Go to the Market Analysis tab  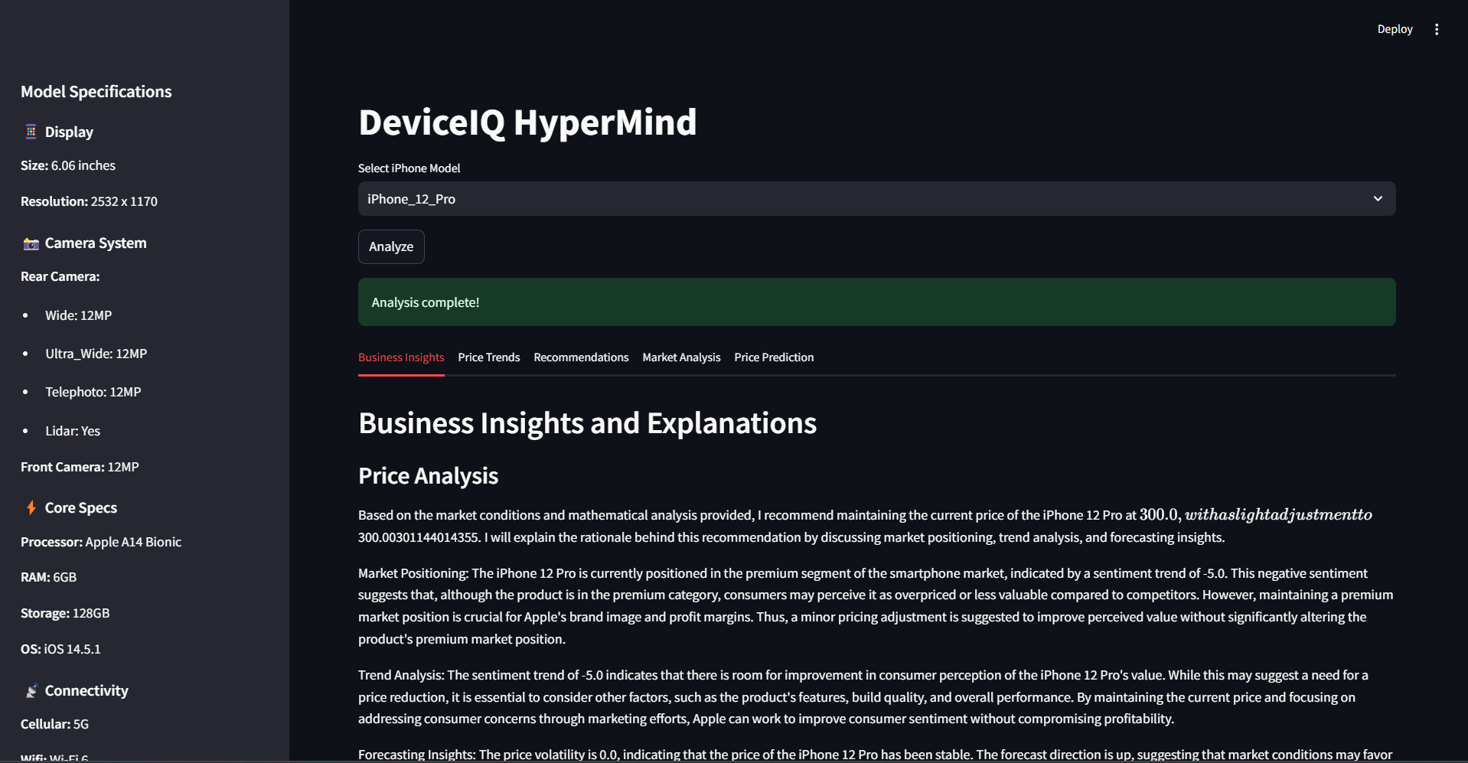(x=681, y=357)
